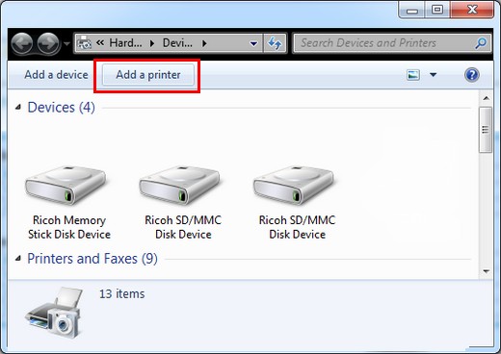This screenshot has height=354, width=501.
Task: Collapse the Devices (4) group
Action: tap(18, 107)
